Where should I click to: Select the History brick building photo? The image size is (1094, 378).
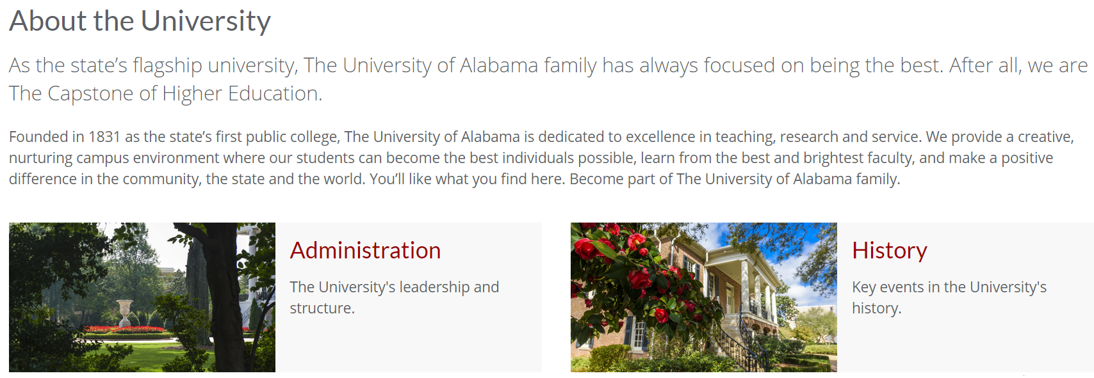704,297
